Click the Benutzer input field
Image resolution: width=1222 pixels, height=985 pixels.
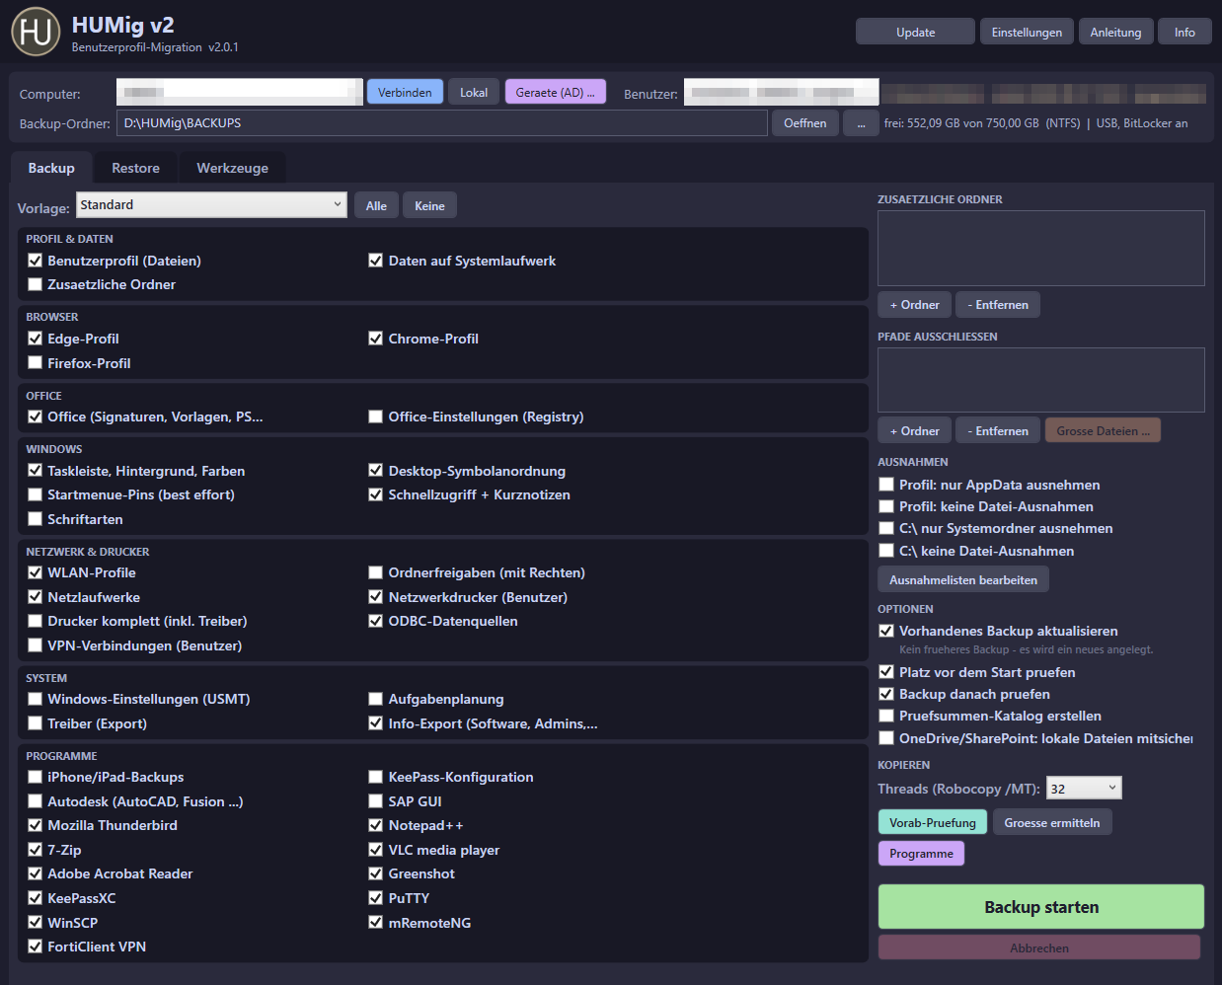pyautogui.click(x=781, y=92)
